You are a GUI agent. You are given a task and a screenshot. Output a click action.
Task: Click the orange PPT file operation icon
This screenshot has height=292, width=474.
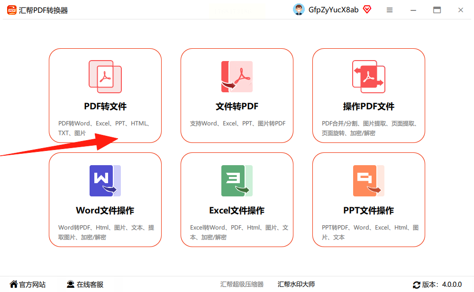368,181
